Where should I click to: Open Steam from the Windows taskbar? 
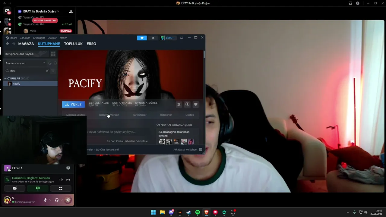pyautogui.click(x=188, y=212)
